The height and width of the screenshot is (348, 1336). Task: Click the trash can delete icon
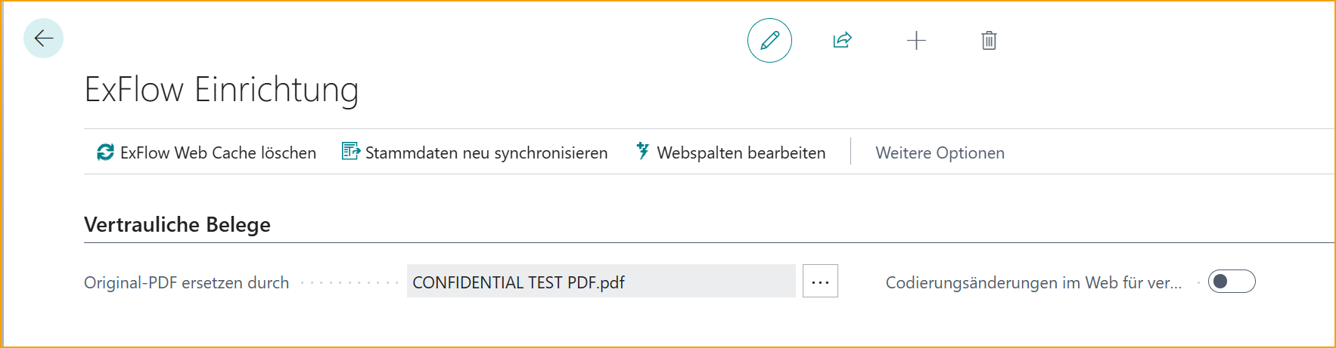[989, 40]
